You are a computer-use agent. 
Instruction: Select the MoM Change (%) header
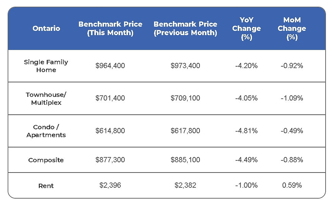point(292,28)
